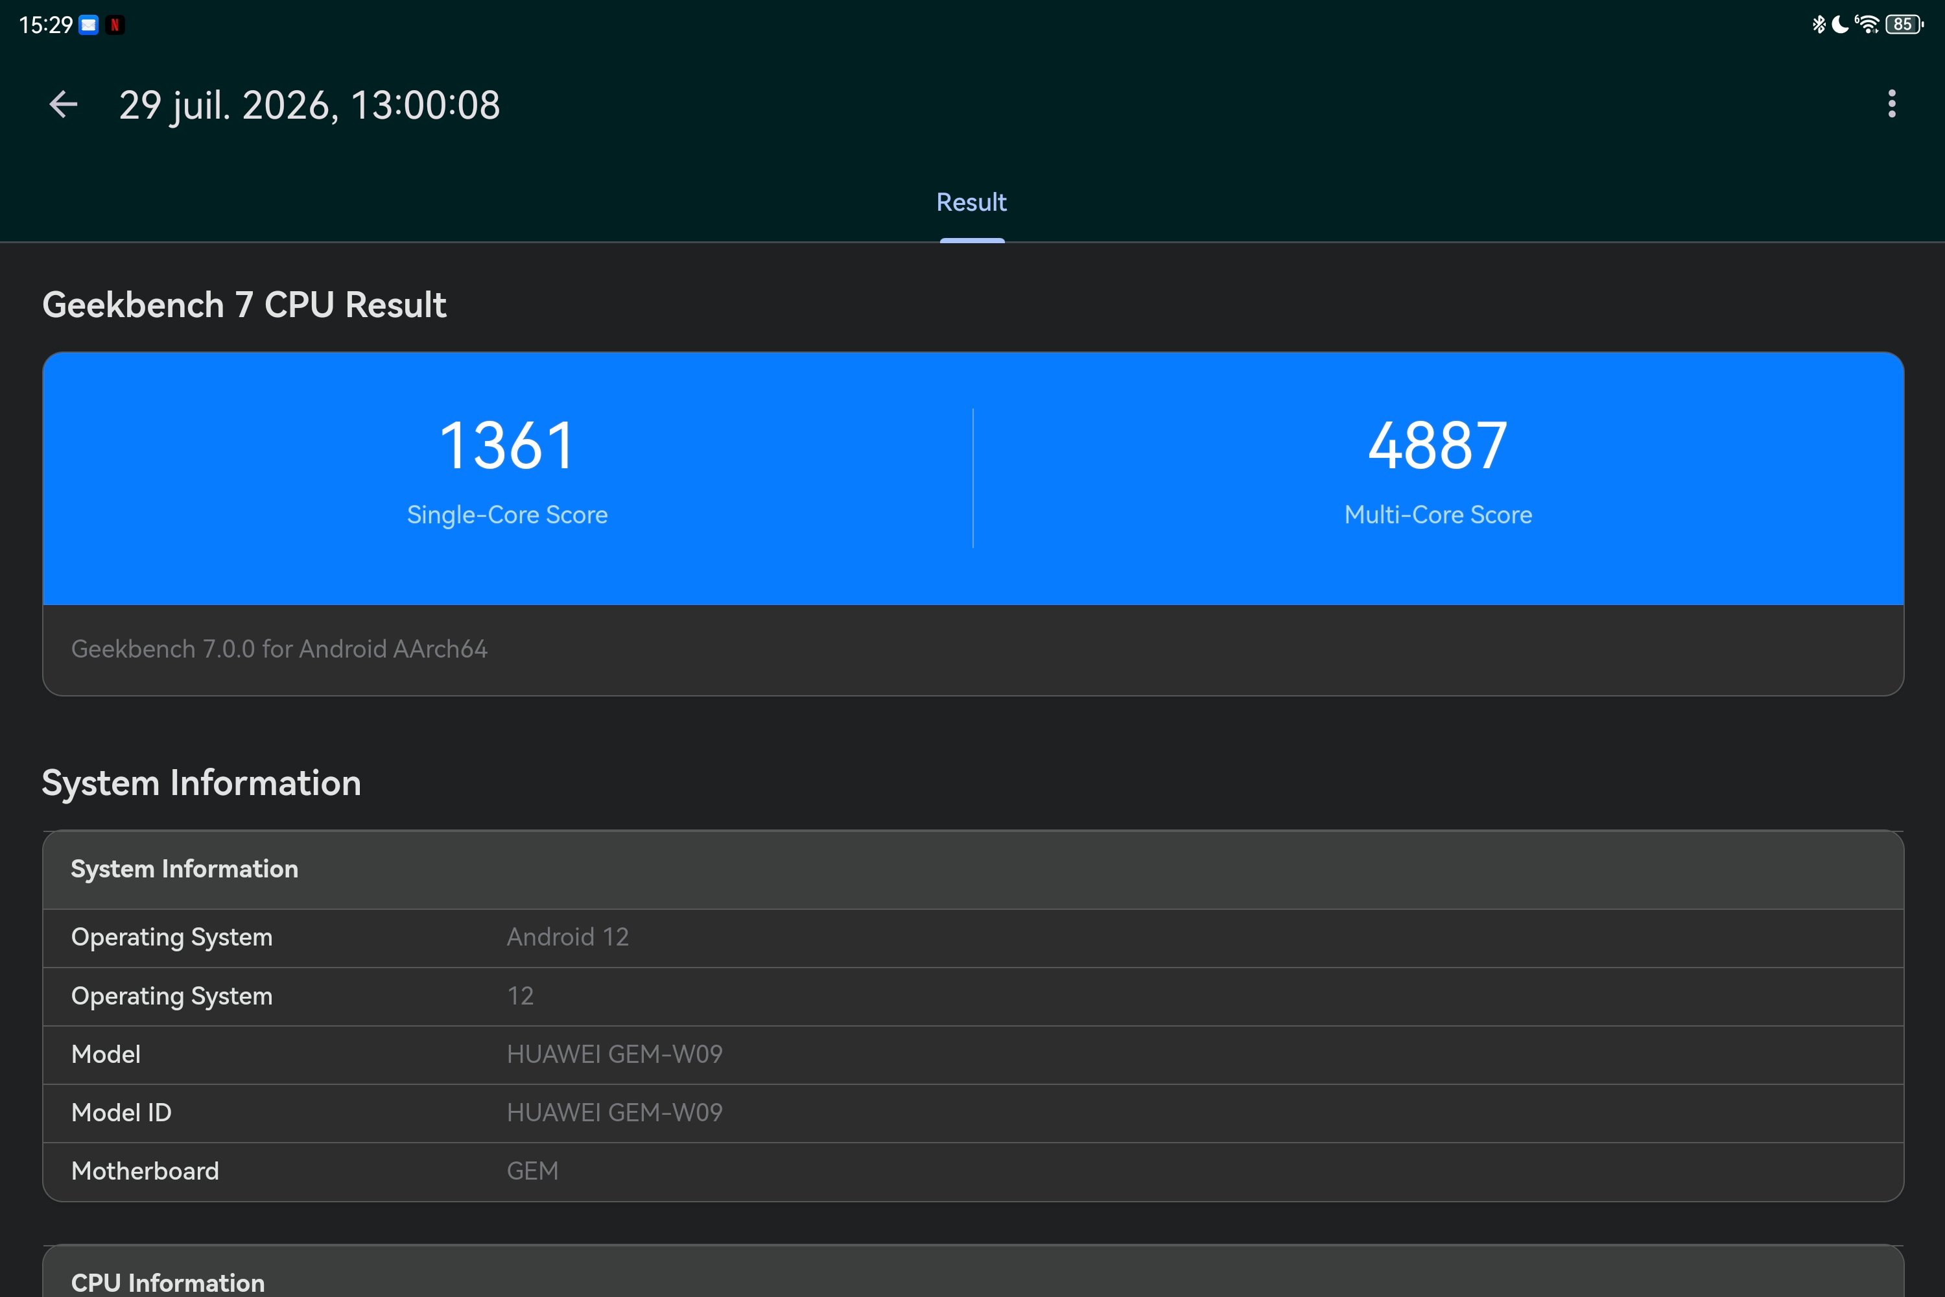Tap the Single-Core Score label

(x=507, y=514)
